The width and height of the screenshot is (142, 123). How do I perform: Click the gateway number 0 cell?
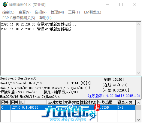(6, 107)
